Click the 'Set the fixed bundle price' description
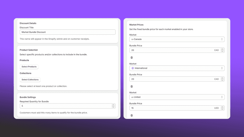244x137 pixels. (x=161, y=29)
